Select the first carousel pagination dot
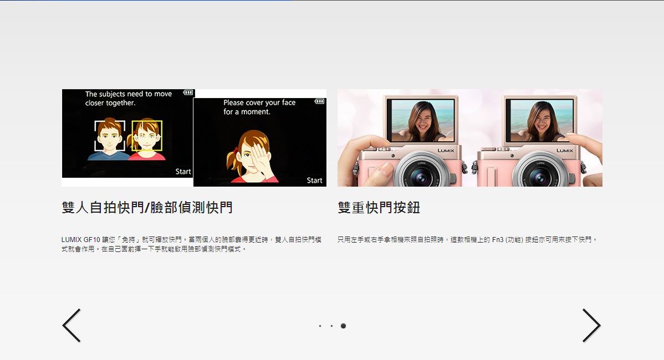This screenshot has width=664, height=360. [x=320, y=326]
